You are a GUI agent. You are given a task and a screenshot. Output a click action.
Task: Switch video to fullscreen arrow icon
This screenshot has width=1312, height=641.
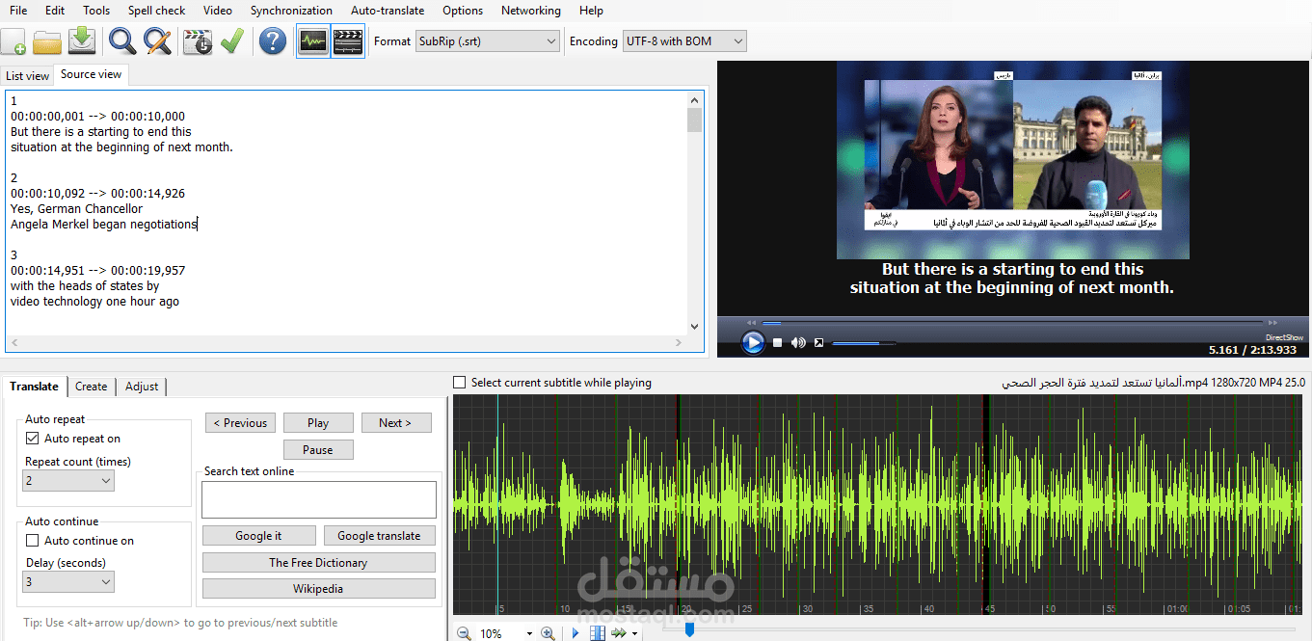tap(818, 343)
